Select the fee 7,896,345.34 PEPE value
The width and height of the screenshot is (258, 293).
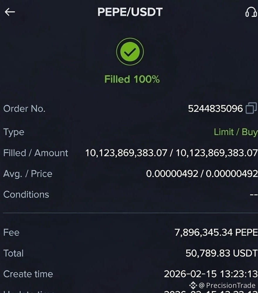tap(216, 233)
